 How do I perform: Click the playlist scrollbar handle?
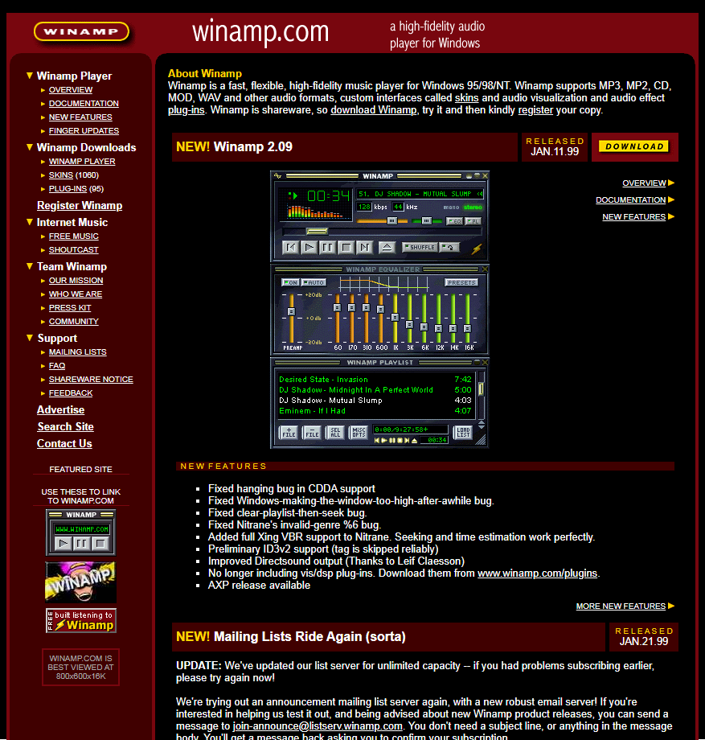(x=481, y=388)
